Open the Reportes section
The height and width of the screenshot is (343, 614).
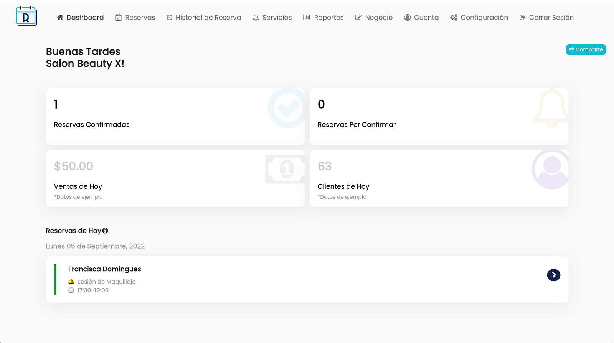click(x=323, y=17)
